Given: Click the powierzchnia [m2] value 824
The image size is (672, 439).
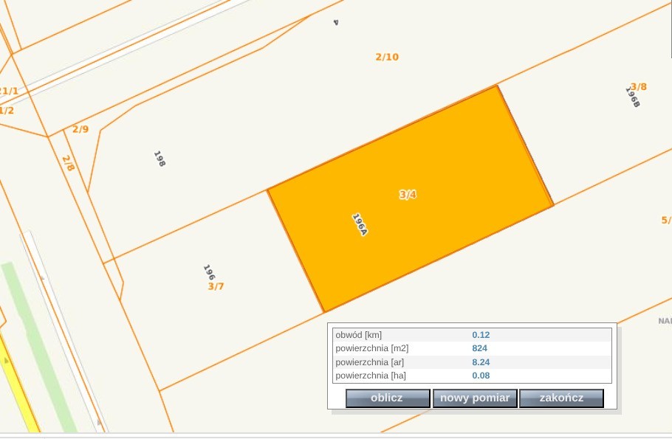Looking at the screenshot, I should (x=480, y=348).
